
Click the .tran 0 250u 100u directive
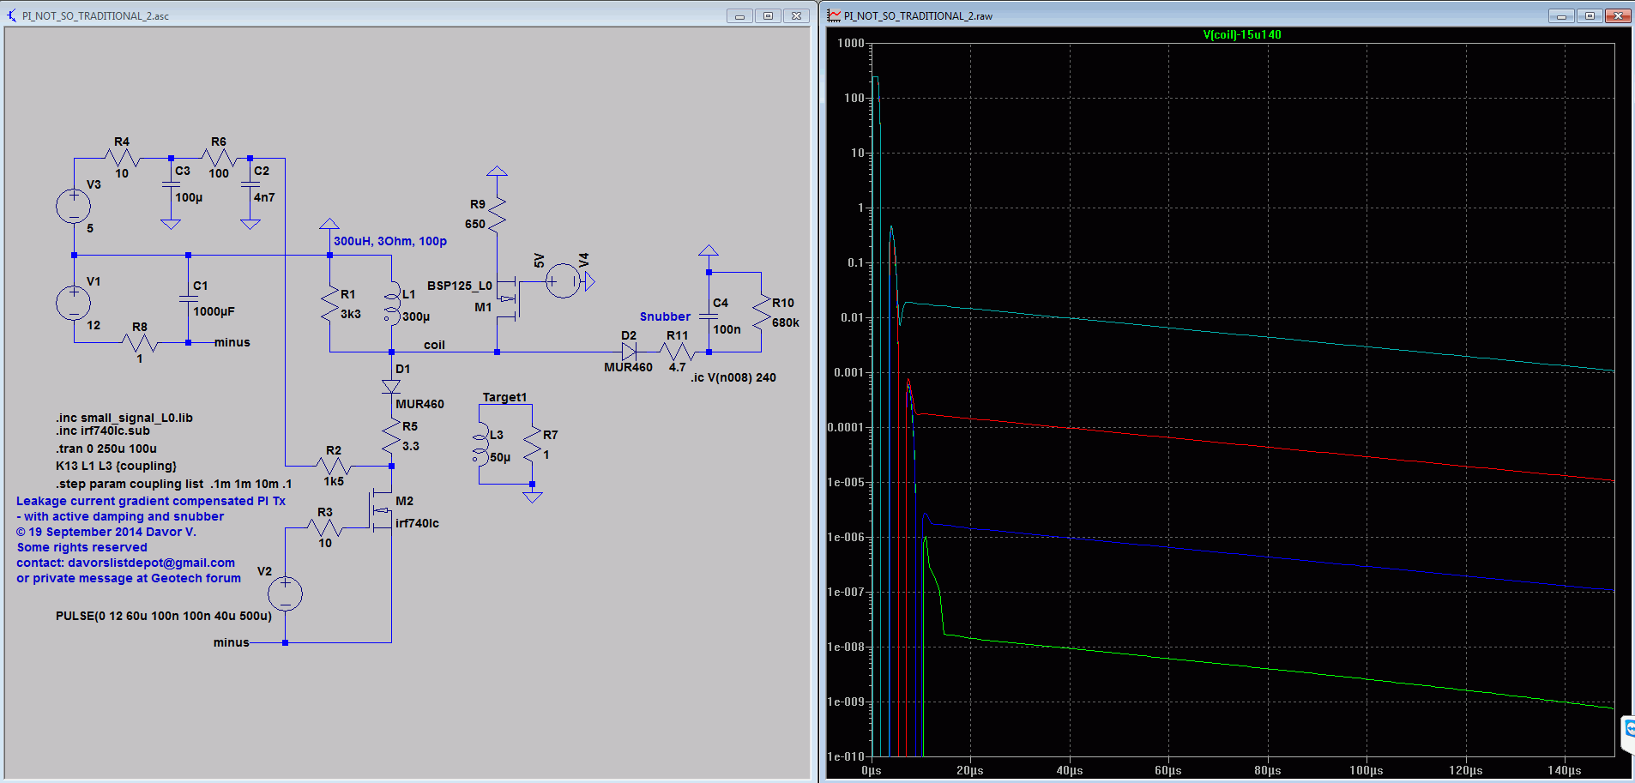tap(106, 449)
